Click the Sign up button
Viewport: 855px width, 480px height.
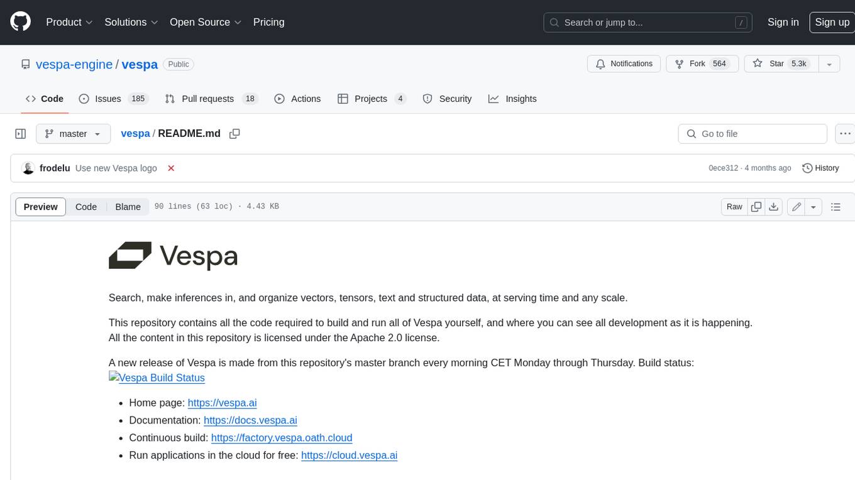click(x=832, y=22)
